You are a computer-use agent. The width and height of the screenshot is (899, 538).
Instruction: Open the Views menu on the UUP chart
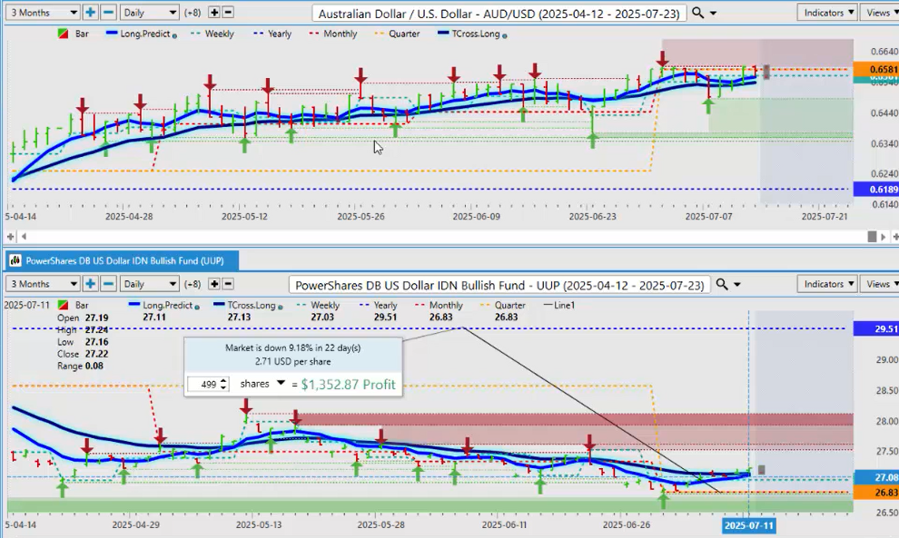879,284
